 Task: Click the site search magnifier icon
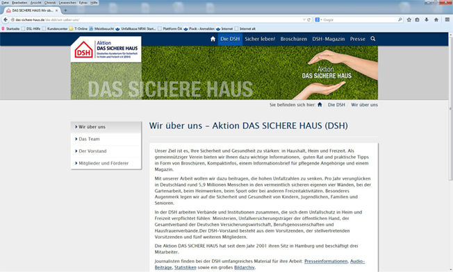[x=373, y=39]
